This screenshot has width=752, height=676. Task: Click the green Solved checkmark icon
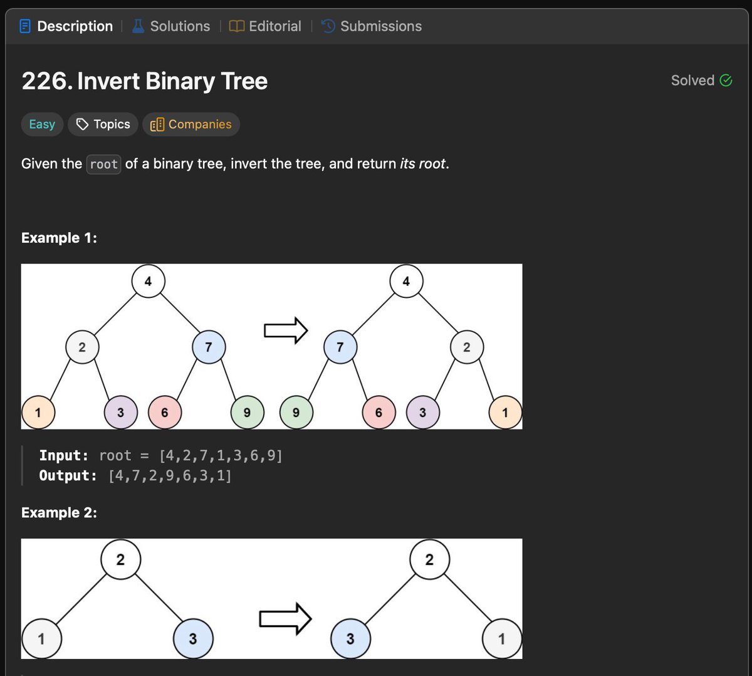(x=726, y=80)
